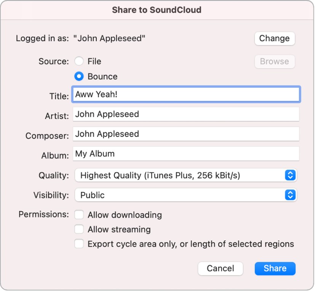Select the Bounce source option
Screen dimensions: 315x291
pos(79,76)
